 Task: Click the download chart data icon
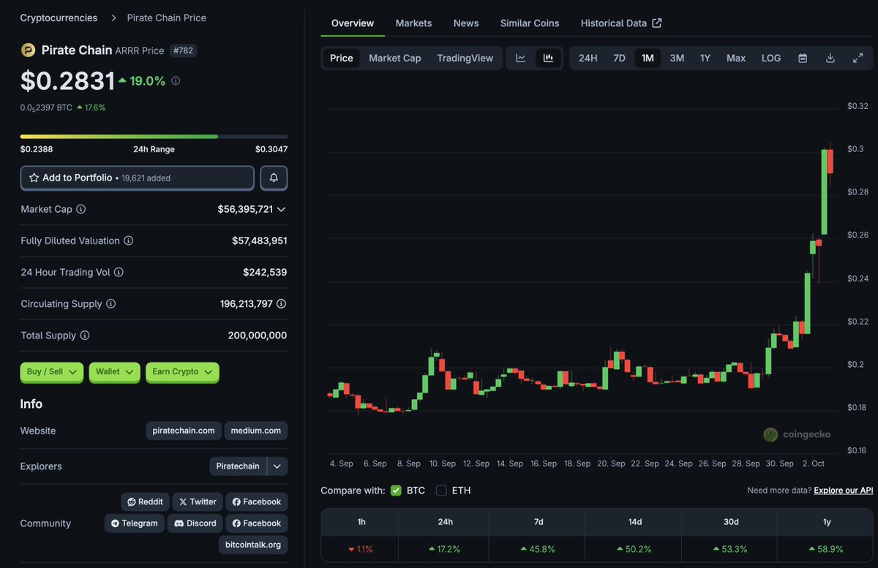tap(830, 58)
